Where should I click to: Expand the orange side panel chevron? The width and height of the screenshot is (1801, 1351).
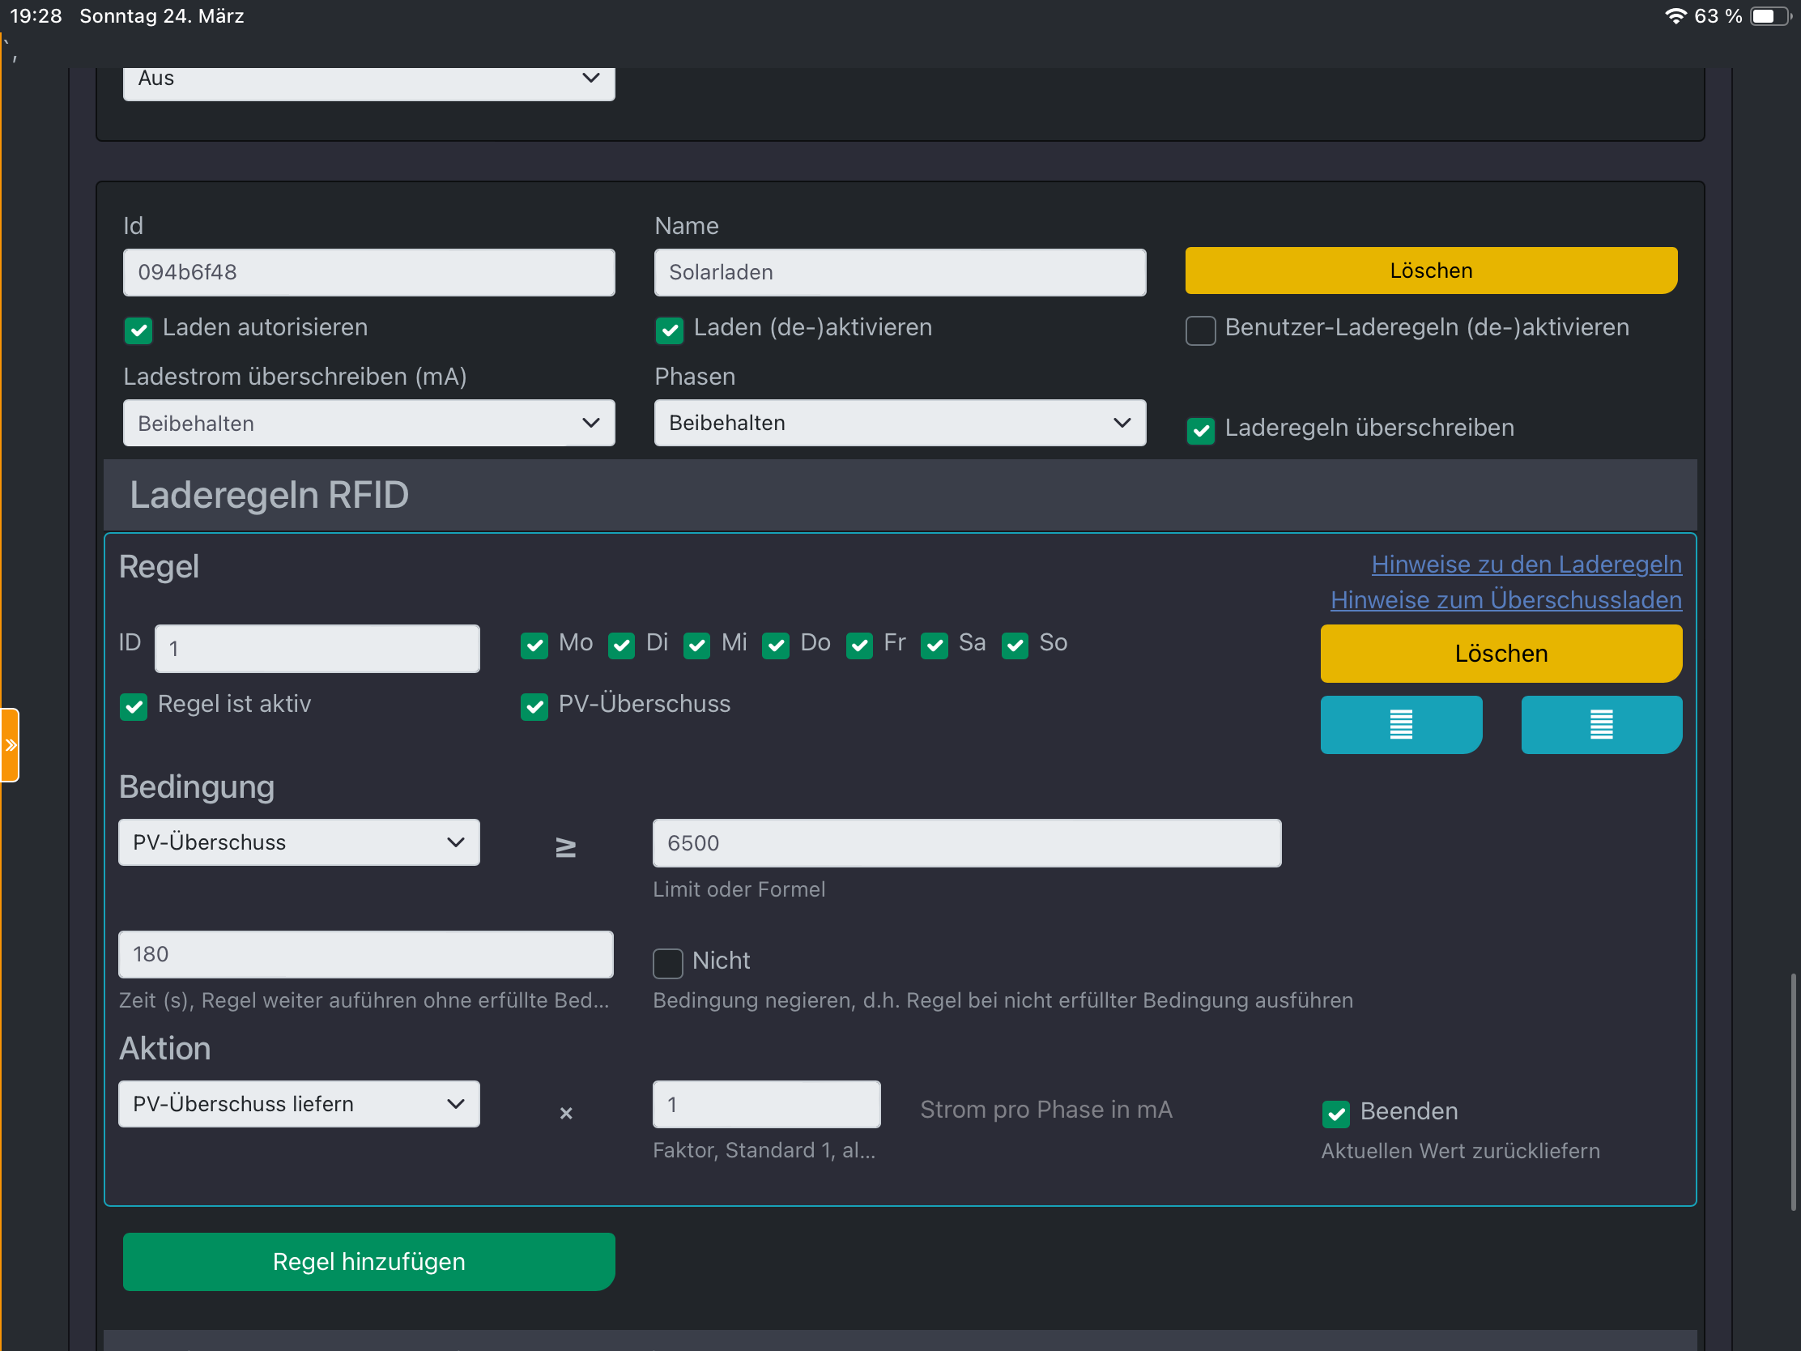pyautogui.click(x=10, y=744)
